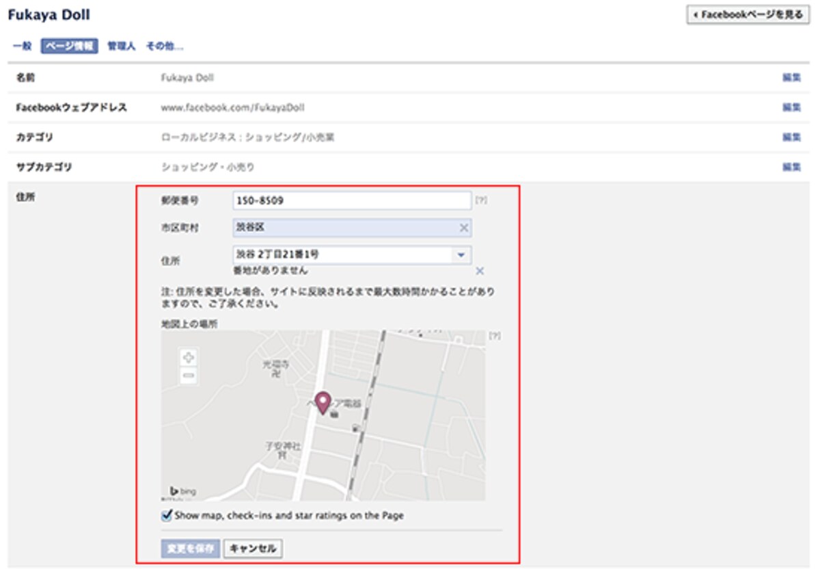Click the location pin marker on map

(x=322, y=404)
